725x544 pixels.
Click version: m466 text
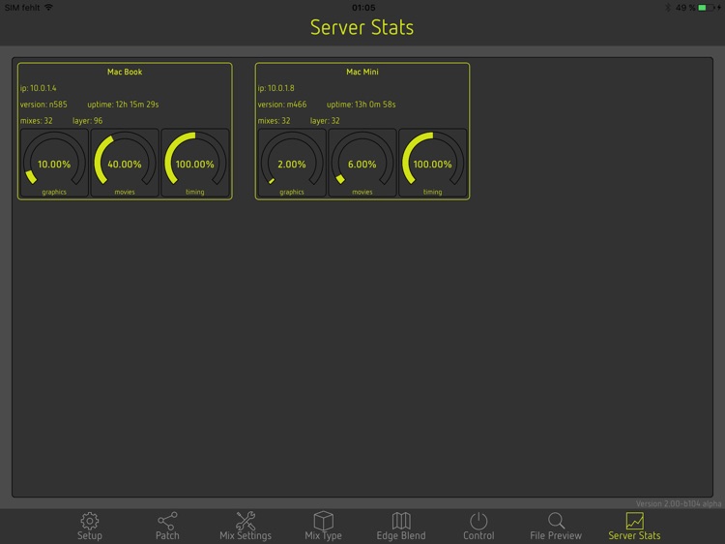coord(281,105)
